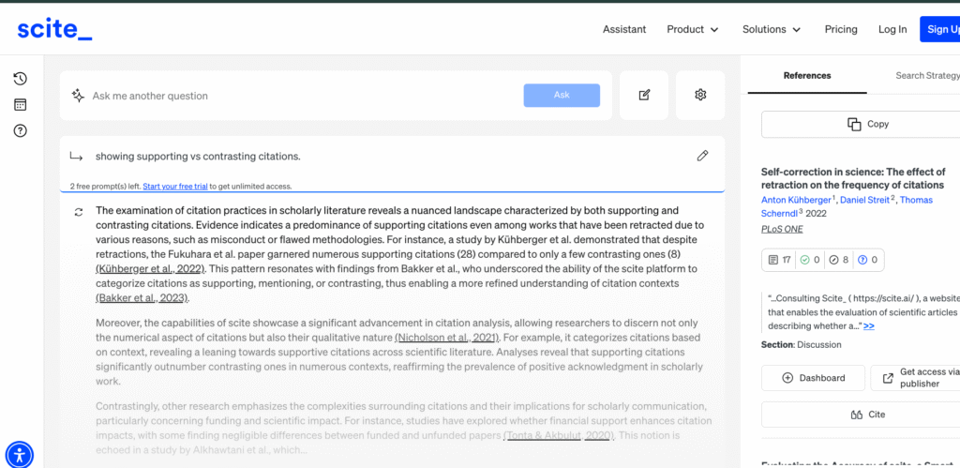This screenshot has width=960, height=468.
Task: Open the accessibility widget icon
Action: [x=19, y=454]
